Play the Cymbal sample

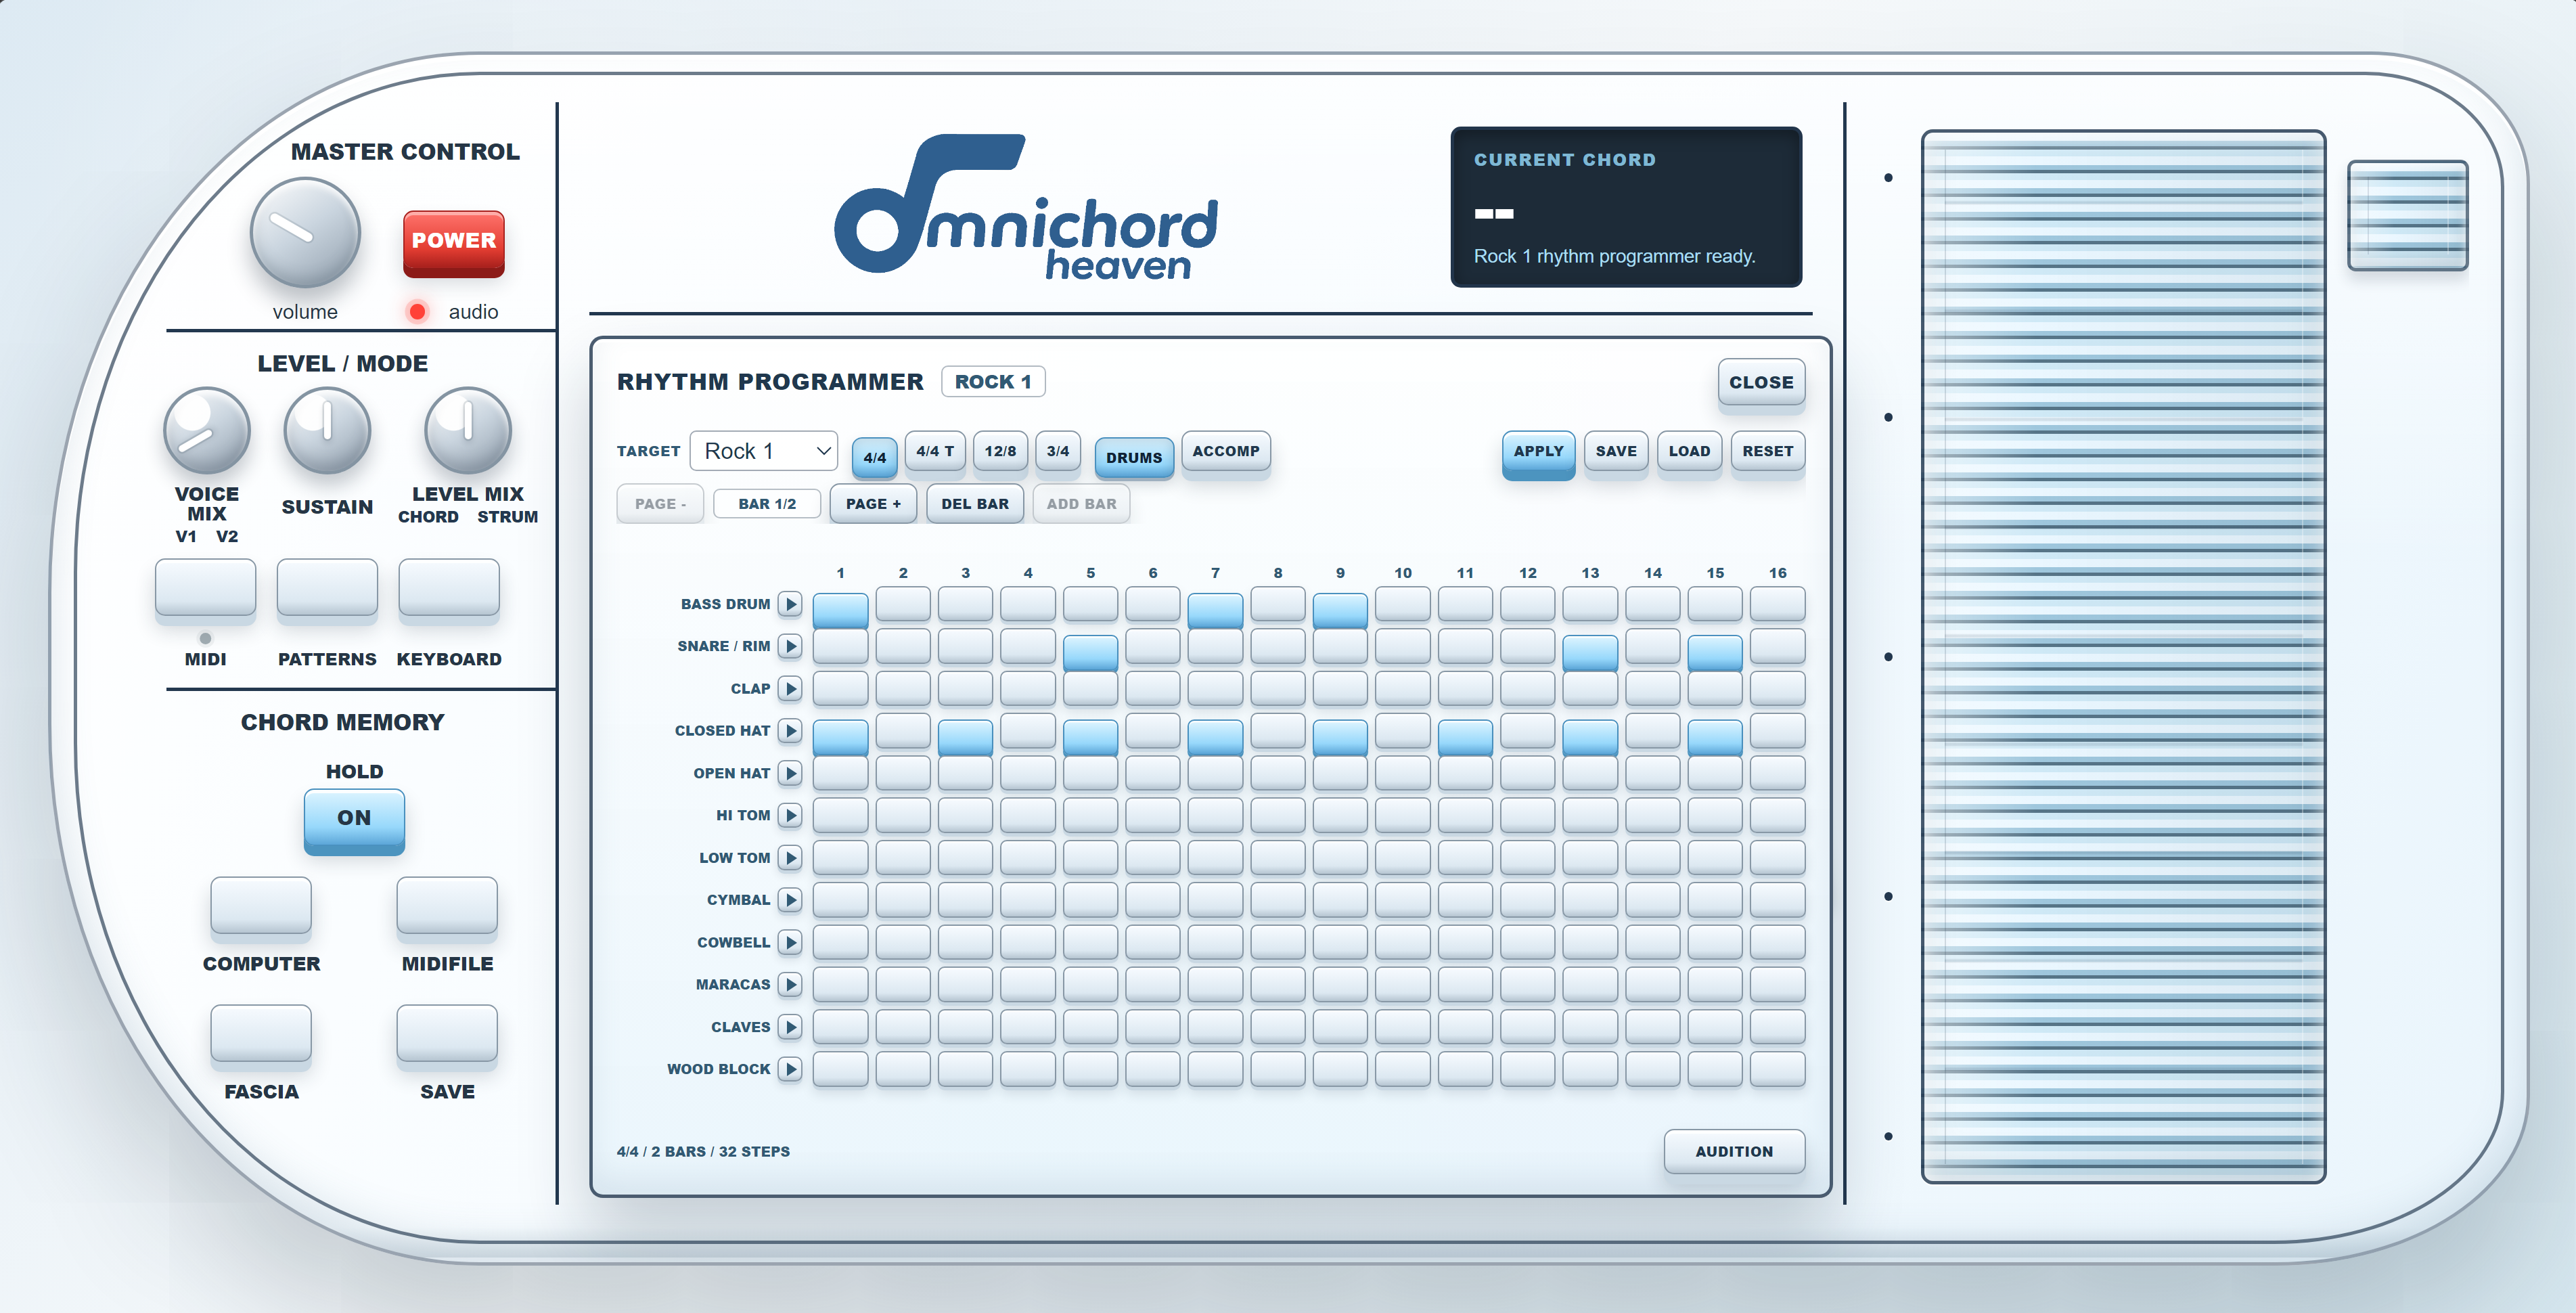pyautogui.click(x=790, y=900)
